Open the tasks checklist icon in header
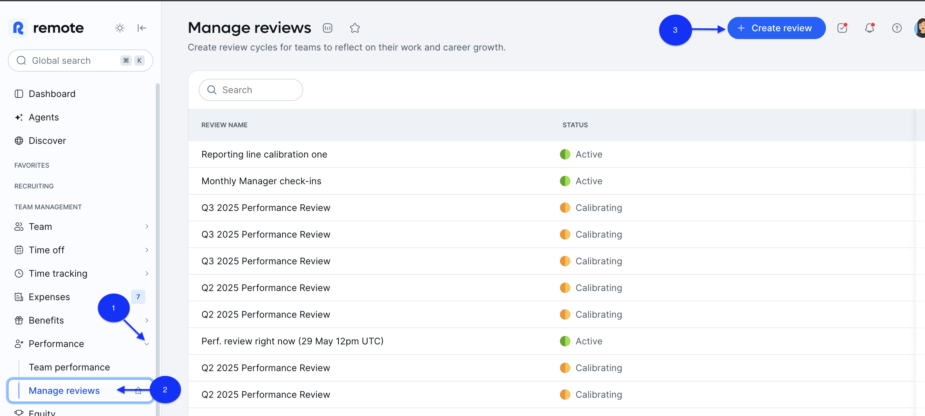This screenshot has height=416, width=925. tap(842, 28)
